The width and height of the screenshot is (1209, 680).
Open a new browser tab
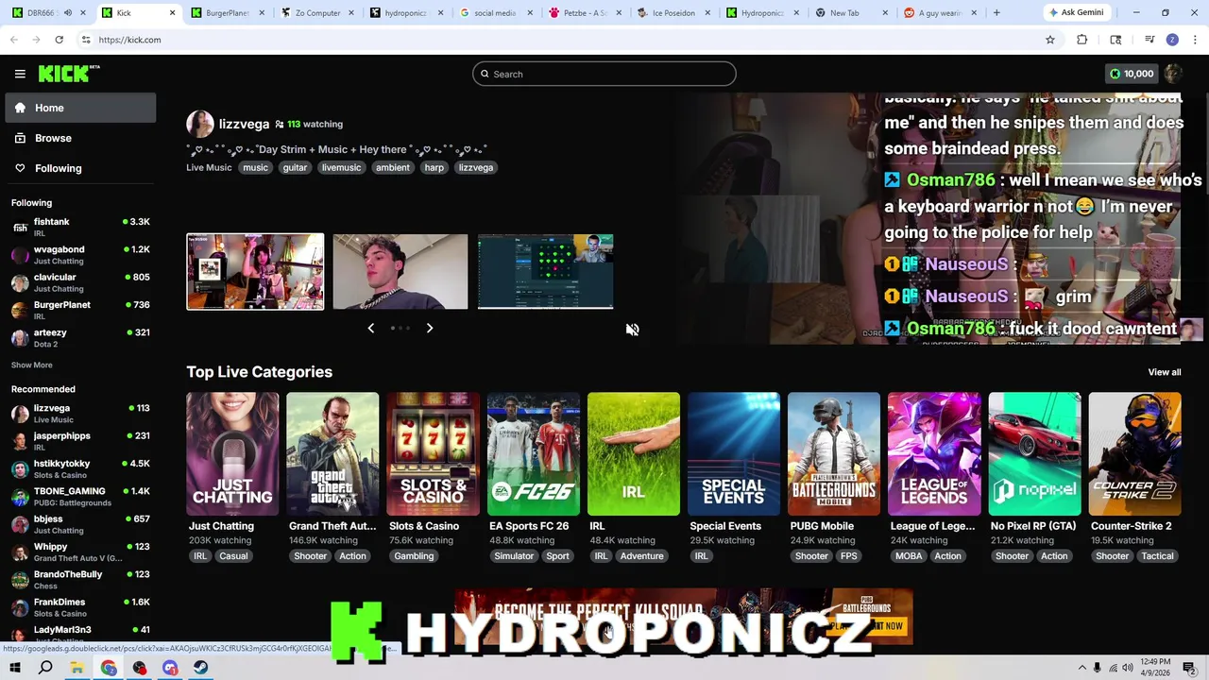[x=996, y=12]
